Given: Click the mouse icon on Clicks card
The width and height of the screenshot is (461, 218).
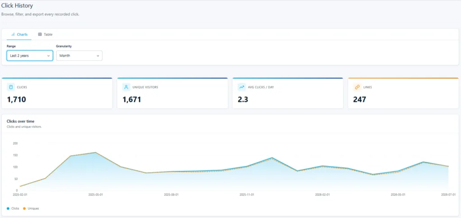Looking at the screenshot, I should 11,87.
